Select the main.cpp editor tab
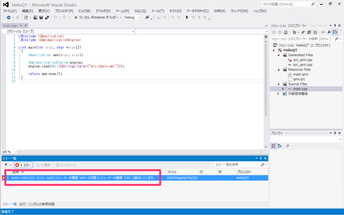 coord(10,26)
